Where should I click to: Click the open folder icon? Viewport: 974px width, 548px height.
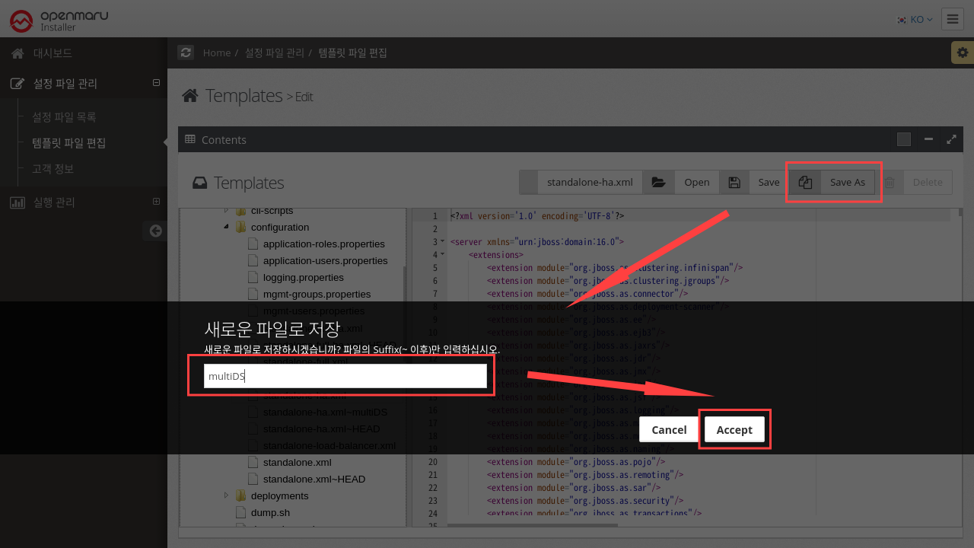click(x=658, y=183)
